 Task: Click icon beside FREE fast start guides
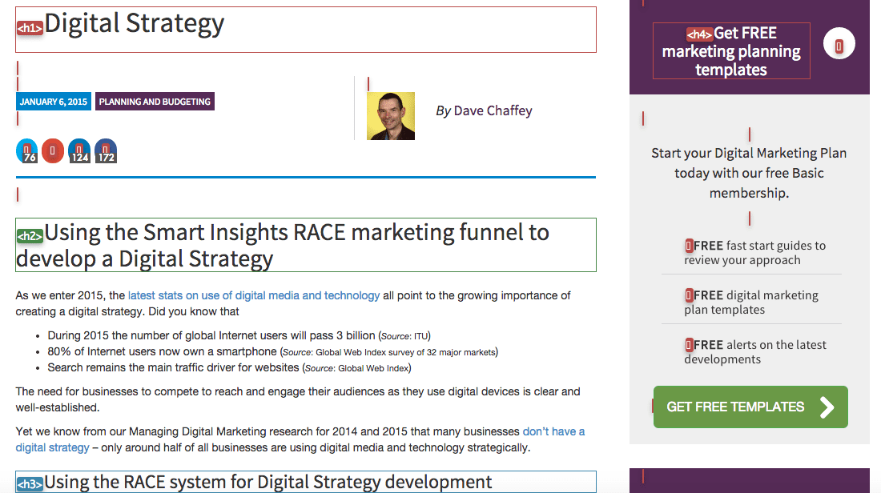(689, 246)
